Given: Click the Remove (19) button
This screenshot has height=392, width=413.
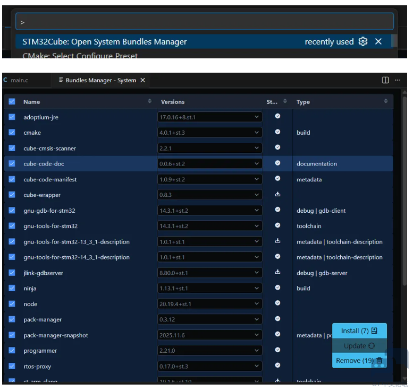Looking at the screenshot, I should [359, 361].
